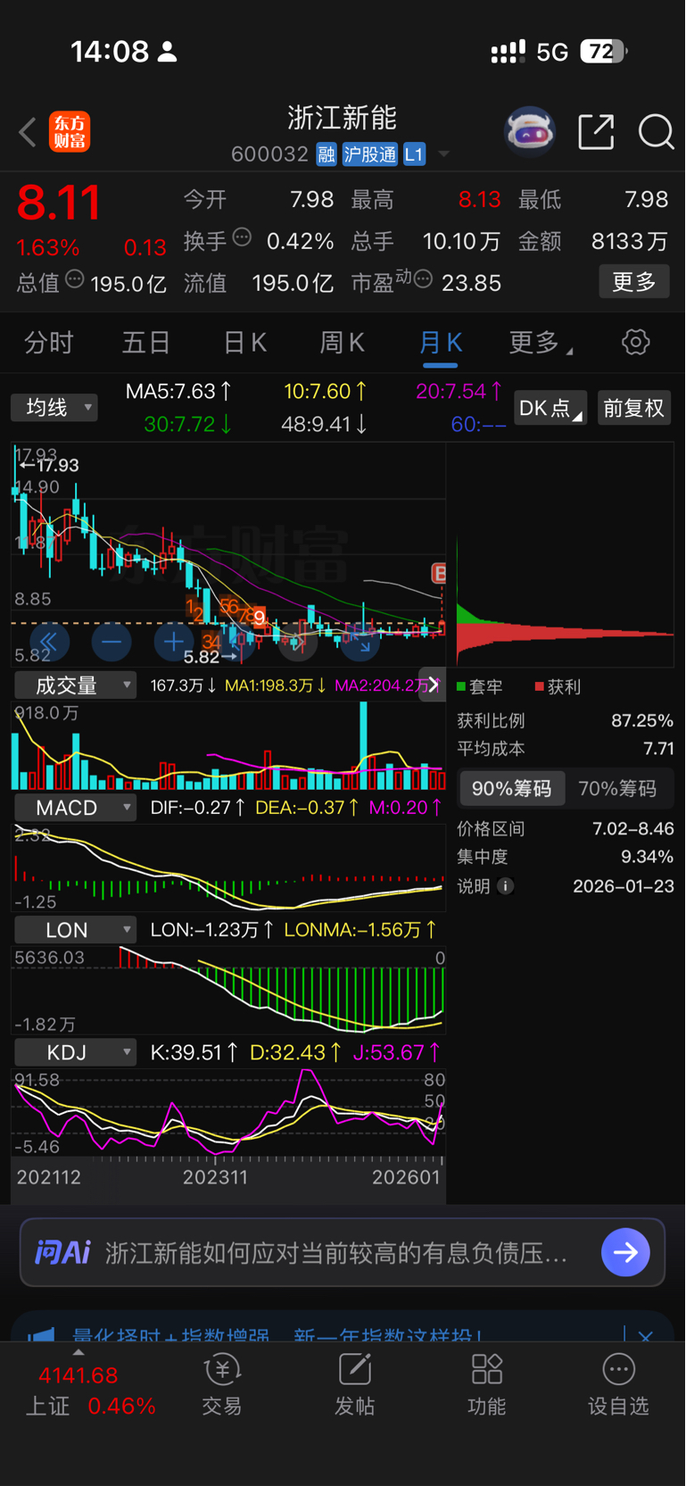Open the 均线 indicator dropdown

pos(54,408)
